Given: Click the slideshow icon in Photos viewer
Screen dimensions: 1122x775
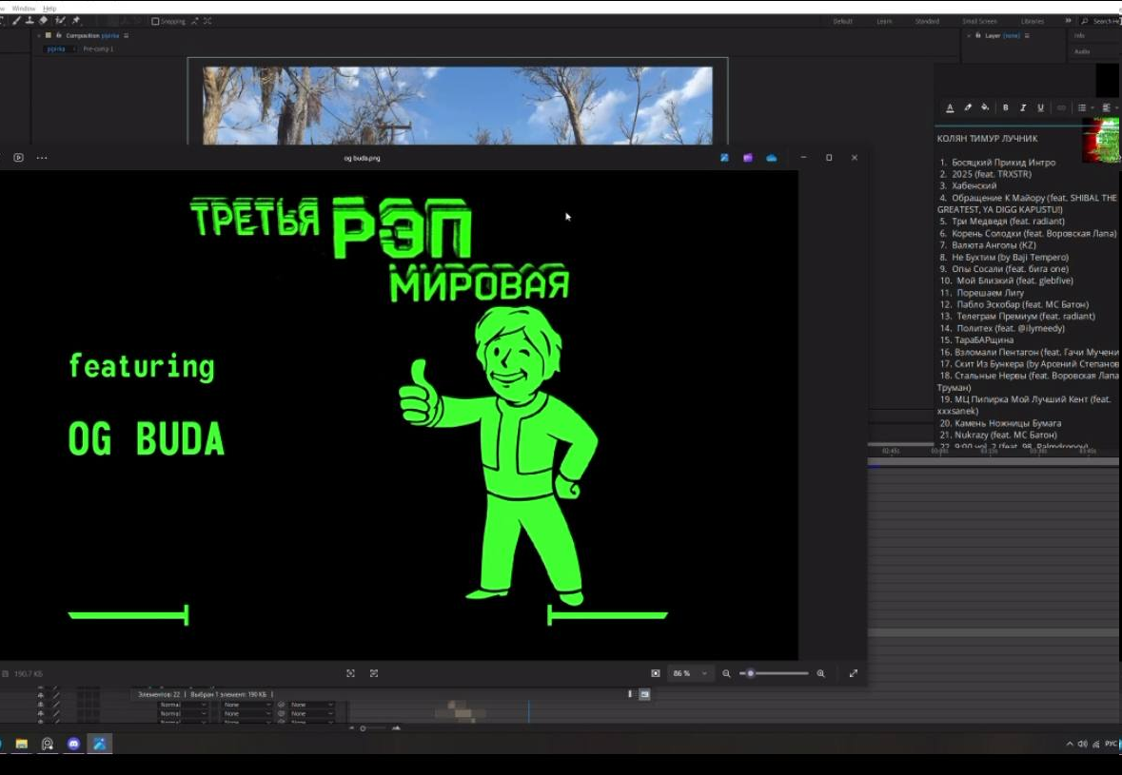Looking at the screenshot, I should (19, 158).
